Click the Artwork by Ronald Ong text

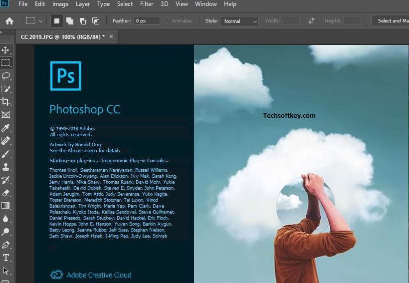(75, 144)
